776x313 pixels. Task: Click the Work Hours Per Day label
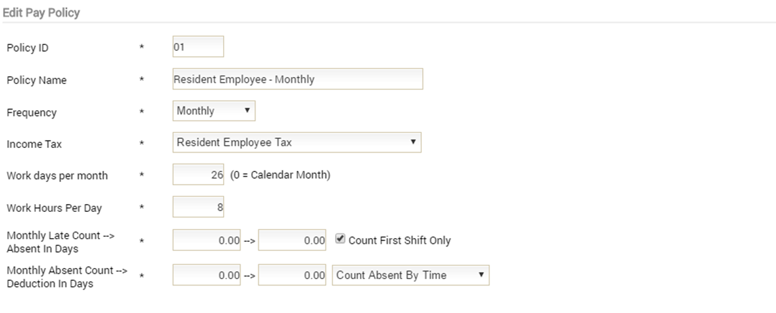[54, 208]
